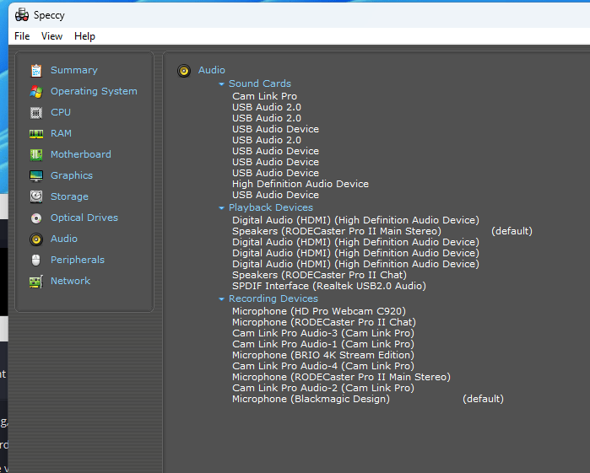
Task: Click the Sound Cards heading
Action: pos(260,83)
